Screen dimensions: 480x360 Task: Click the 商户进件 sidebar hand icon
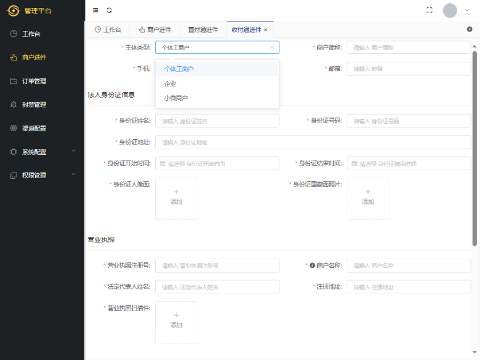pyautogui.click(x=13, y=57)
